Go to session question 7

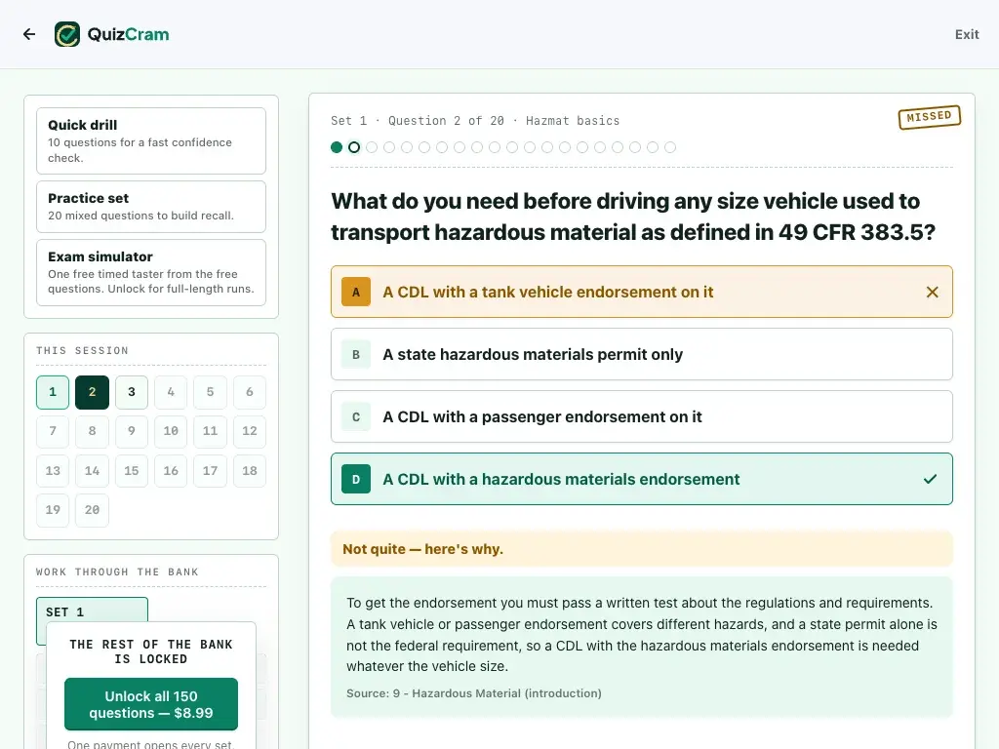(53, 431)
